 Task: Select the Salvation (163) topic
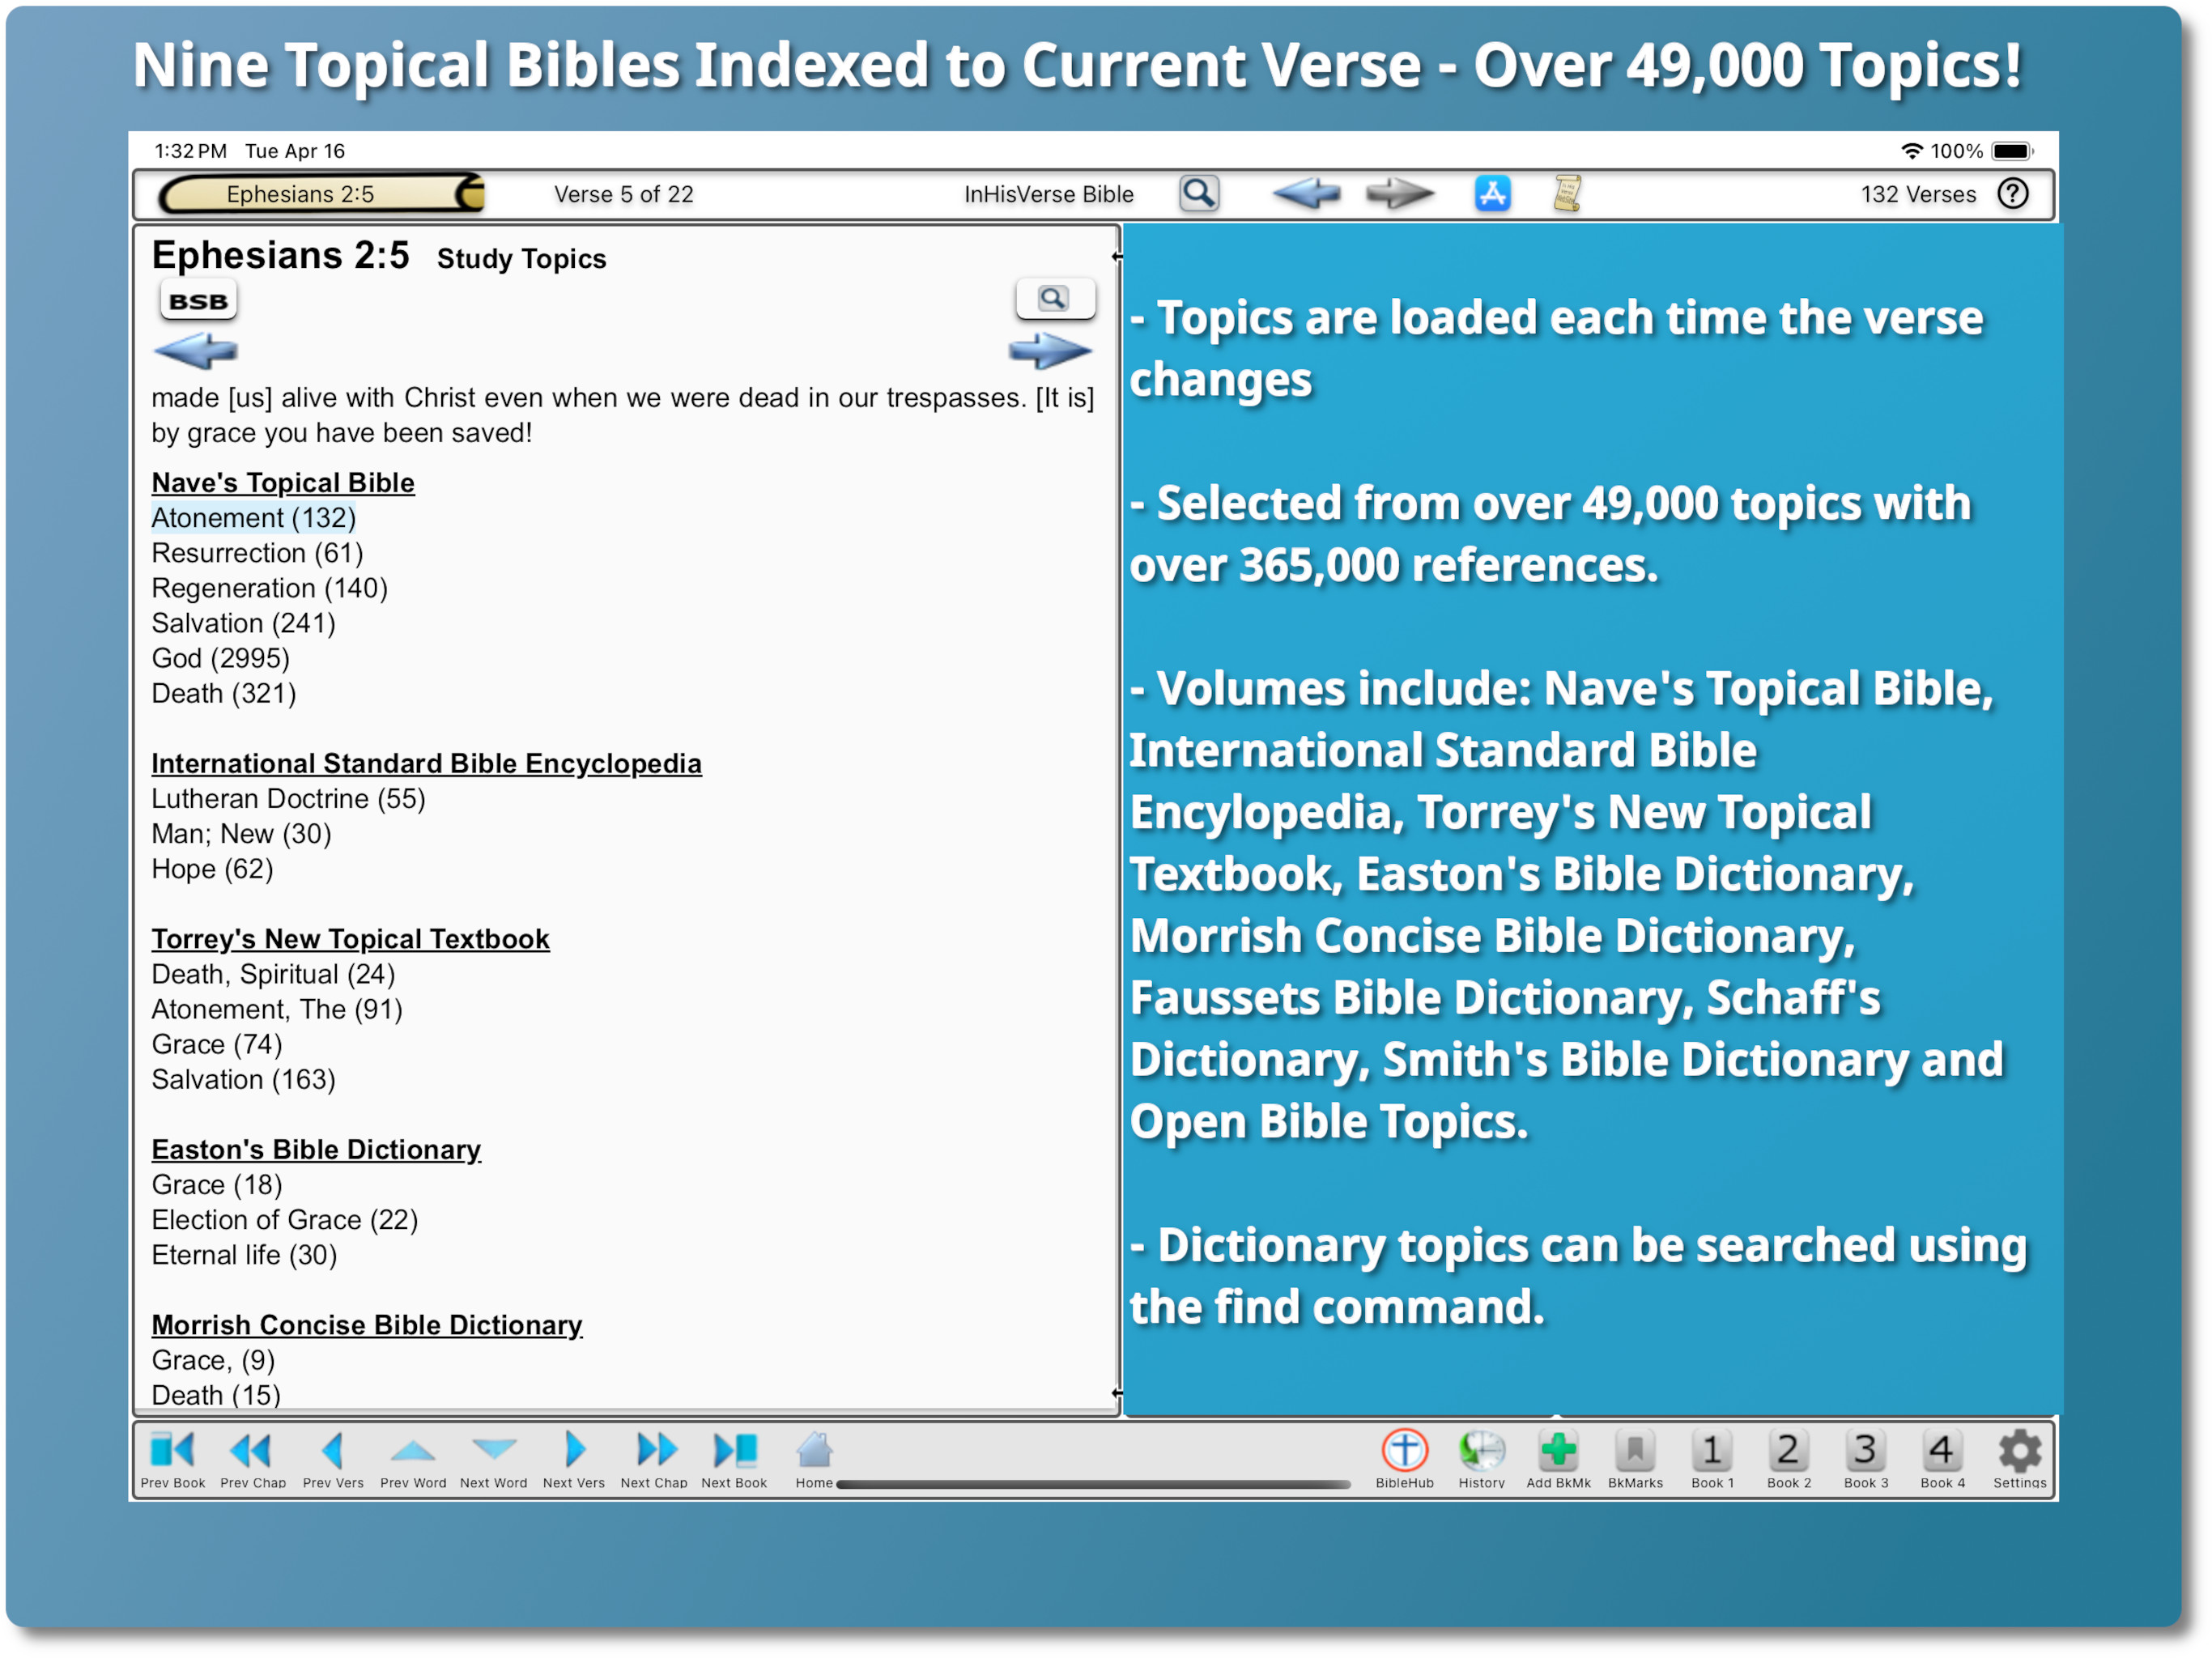coord(243,1079)
